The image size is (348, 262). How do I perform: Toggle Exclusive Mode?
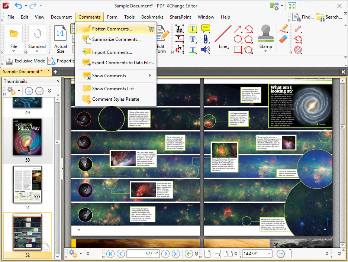coord(25,61)
